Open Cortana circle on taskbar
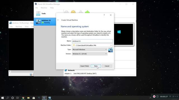 coord(13,98)
